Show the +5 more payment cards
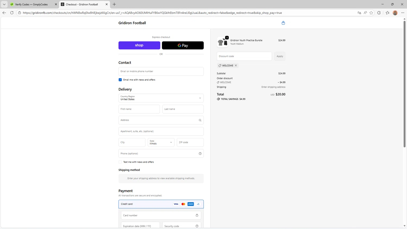 point(198,204)
